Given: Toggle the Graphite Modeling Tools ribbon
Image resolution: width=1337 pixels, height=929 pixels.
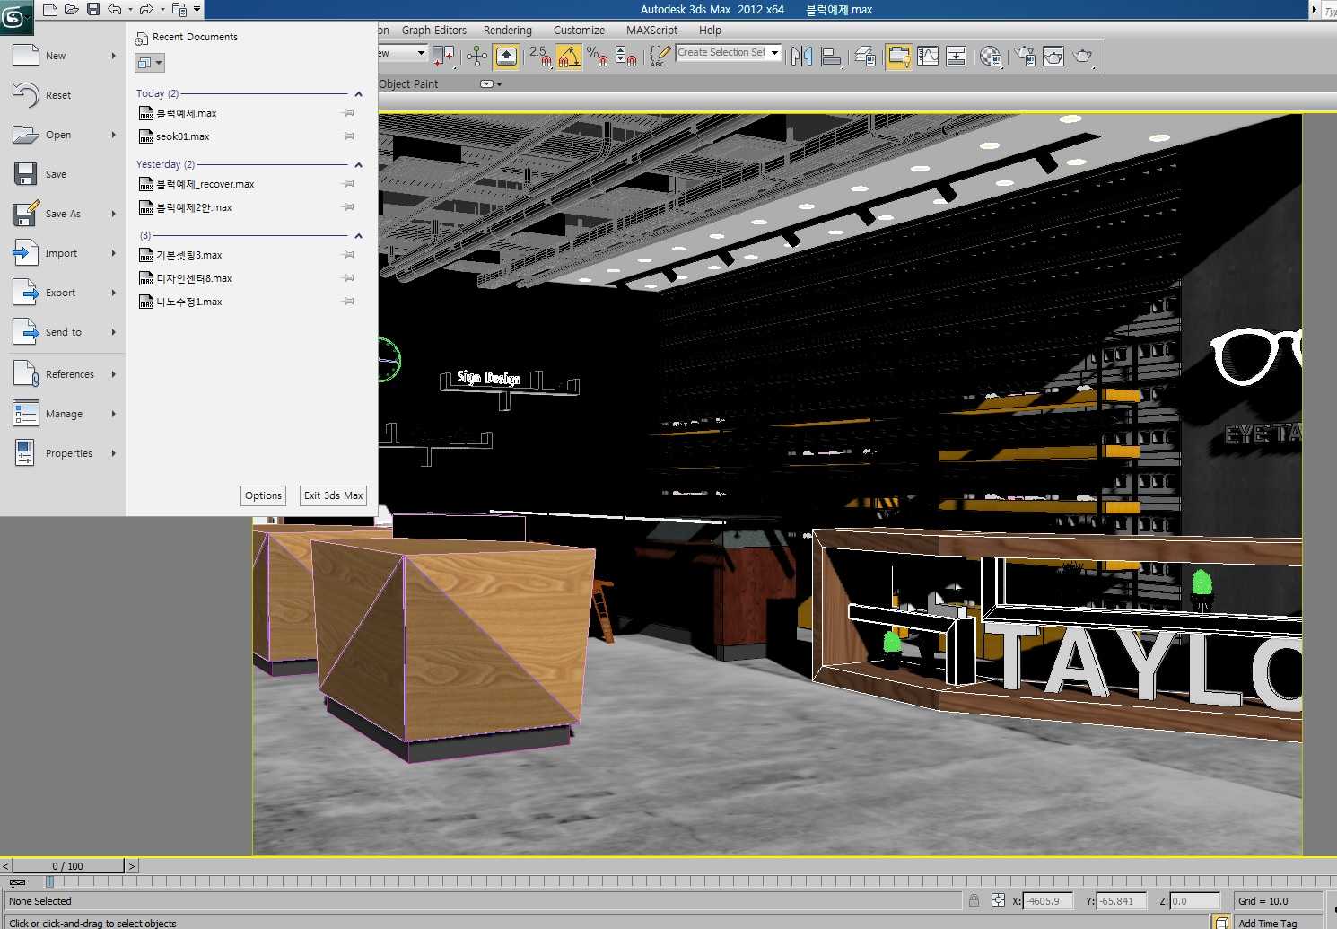Looking at the screenshot, I should pyautogui.click(x=898, y=57).
